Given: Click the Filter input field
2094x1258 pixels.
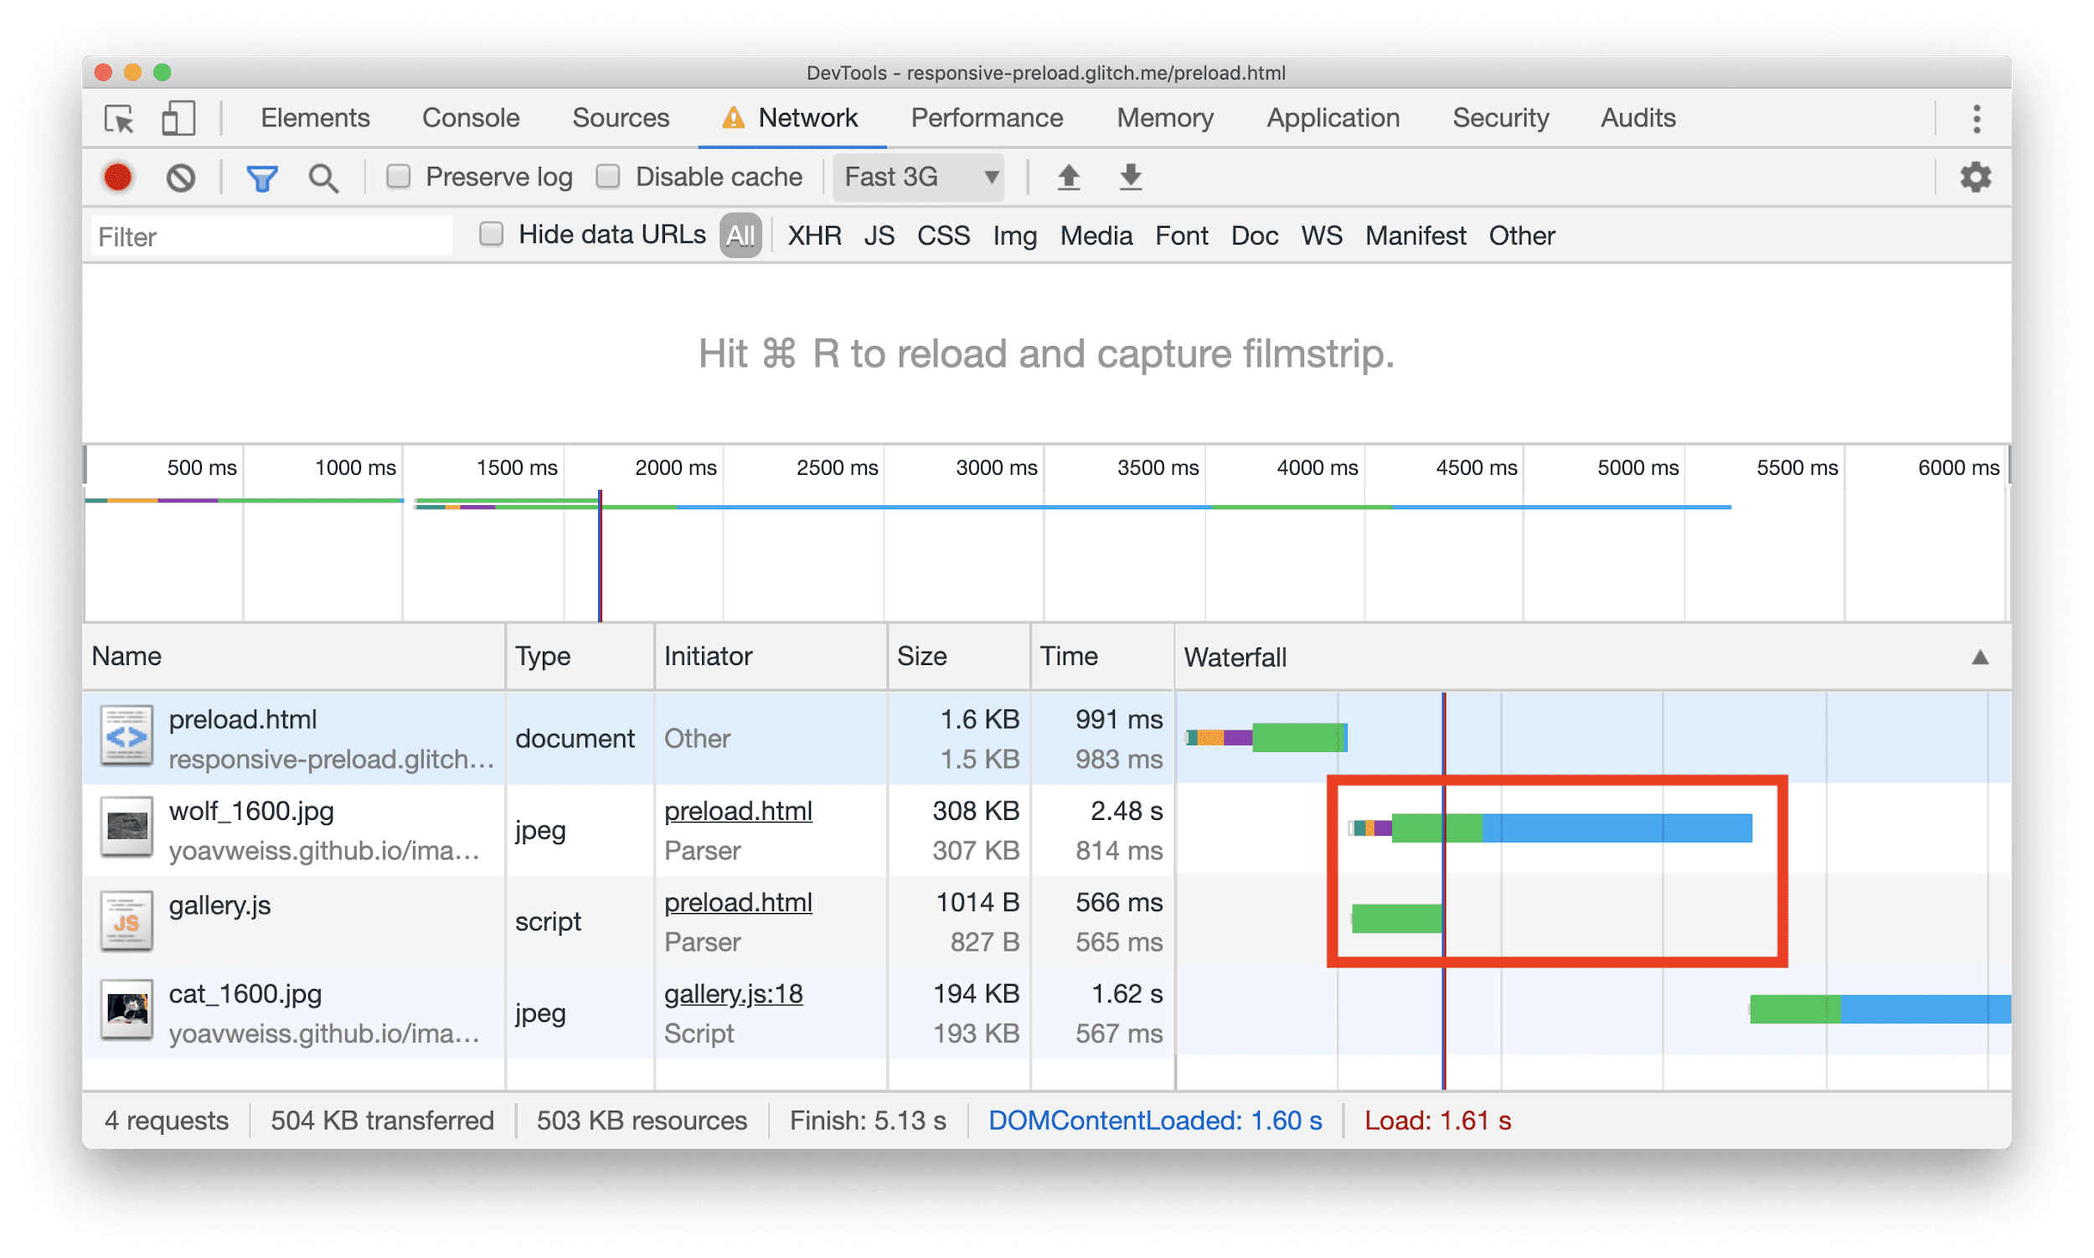Looking at the screenshot, I should pyautogui.click(x=276, y=236).
